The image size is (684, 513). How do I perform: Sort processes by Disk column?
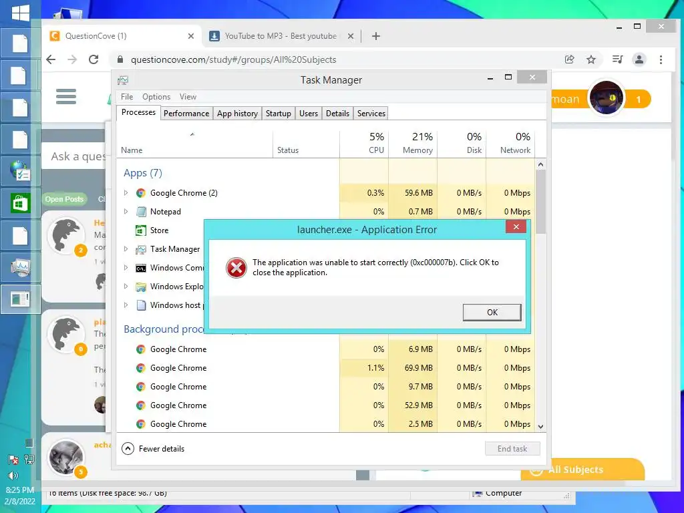pyautogui.click(x=462, y=143)
